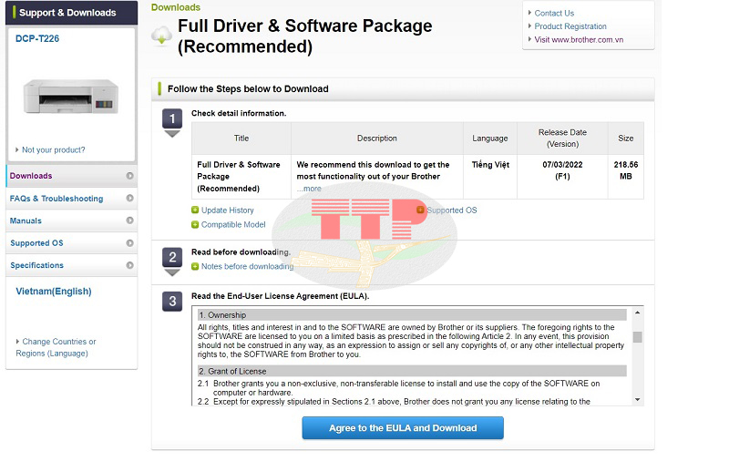Click Agree to the EULA and Download
This screenshot has width=729, height=472.
click(x=403, y=428)
